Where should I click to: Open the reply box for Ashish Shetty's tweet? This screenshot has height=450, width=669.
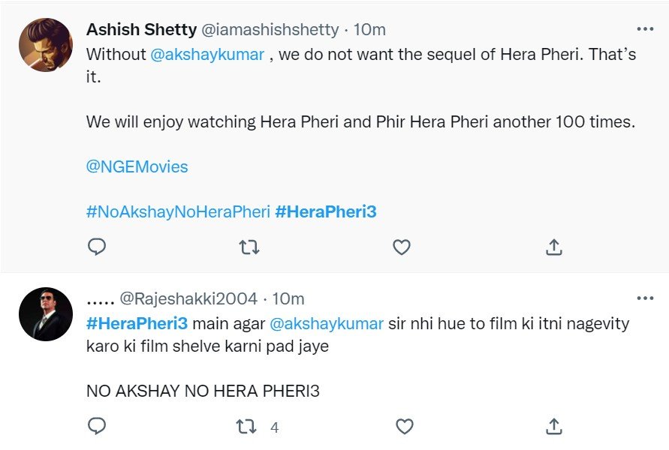click(x=96, y=247)
